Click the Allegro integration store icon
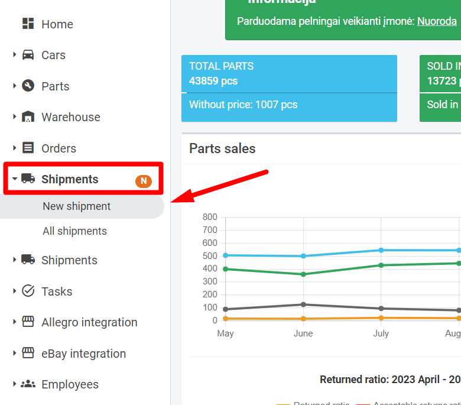The image size is (461, 405). point(28,322)
